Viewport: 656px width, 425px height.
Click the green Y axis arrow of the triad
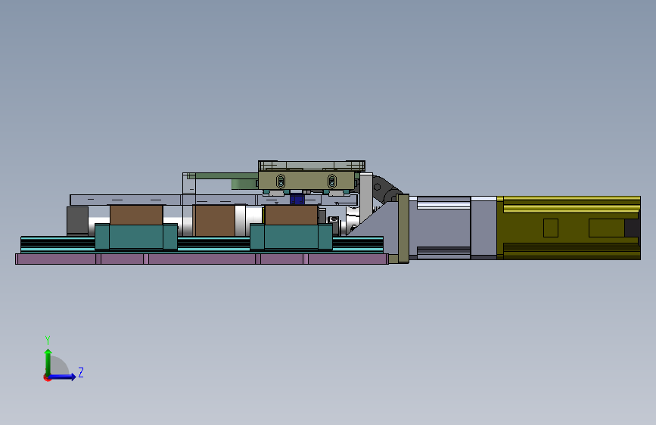(48, 361)
